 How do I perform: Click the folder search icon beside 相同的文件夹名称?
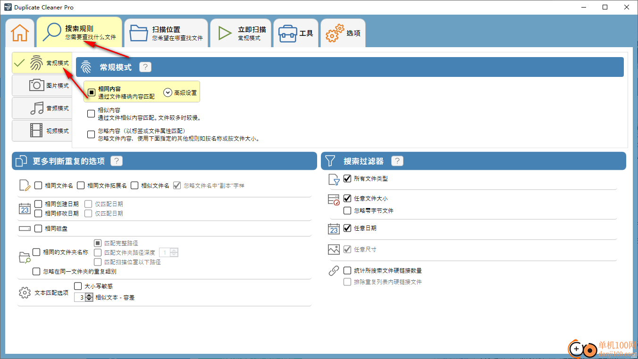25,257
